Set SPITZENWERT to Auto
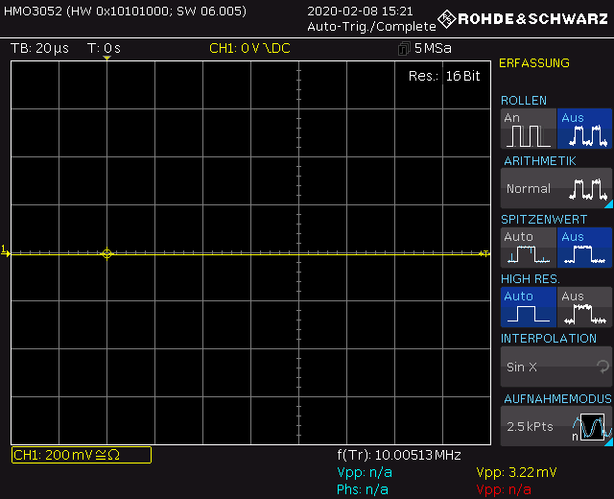 pos(528,248)
